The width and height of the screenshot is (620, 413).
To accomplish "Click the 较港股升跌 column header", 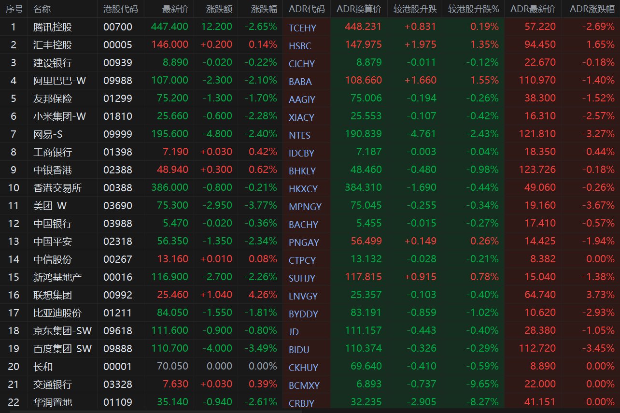I will click(x=415, y=9).
